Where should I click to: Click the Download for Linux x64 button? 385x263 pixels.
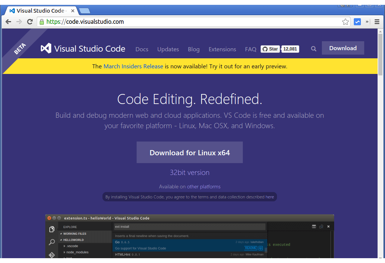pos(189,152)
